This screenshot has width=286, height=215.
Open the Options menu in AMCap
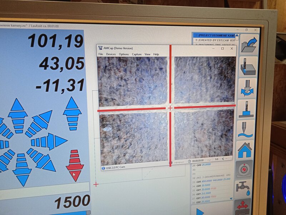coord(124,54)
